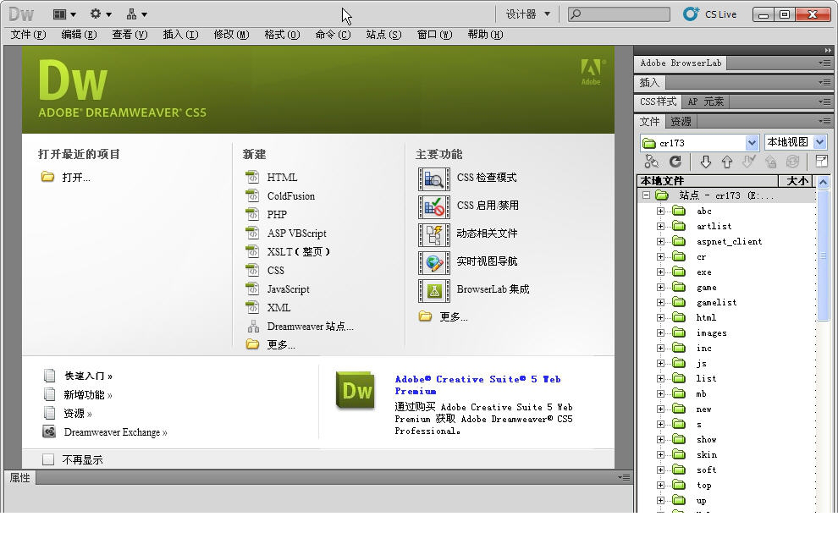Open the Dynamically Related Files icon
The image size is (838, 533).
pyautogui.click(x=433, y=234)
